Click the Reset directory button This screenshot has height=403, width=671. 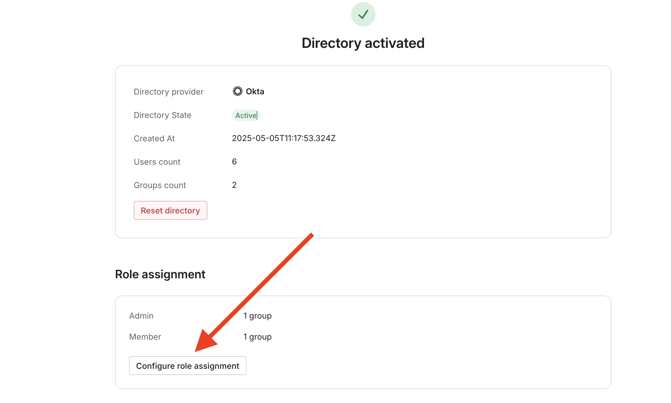(170, 210)
